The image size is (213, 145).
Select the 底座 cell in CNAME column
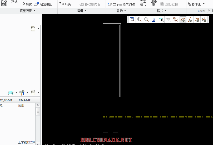point(21,105)
